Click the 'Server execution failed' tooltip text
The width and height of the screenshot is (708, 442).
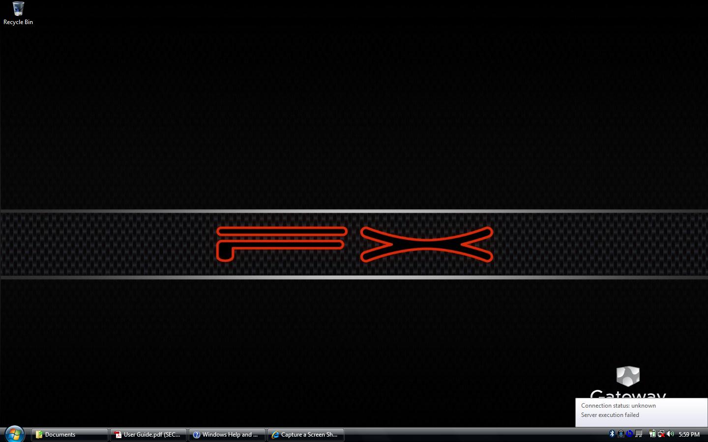click(x=610, y=415)
